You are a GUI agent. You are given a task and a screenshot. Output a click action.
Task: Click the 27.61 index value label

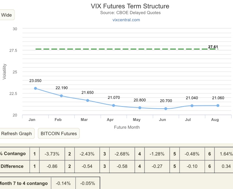[x=213, y=47]
